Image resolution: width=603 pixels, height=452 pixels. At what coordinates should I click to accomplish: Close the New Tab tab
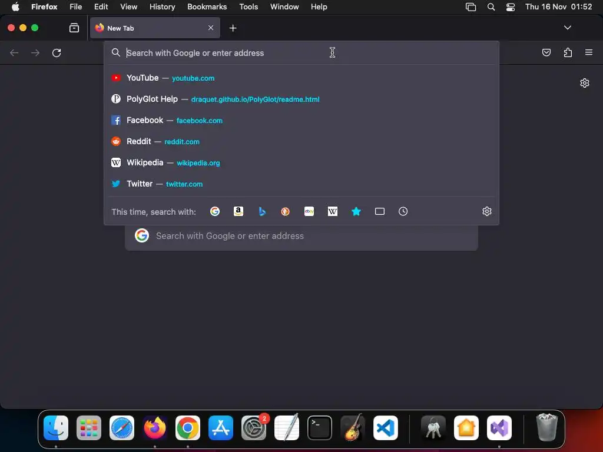[211, 28]
